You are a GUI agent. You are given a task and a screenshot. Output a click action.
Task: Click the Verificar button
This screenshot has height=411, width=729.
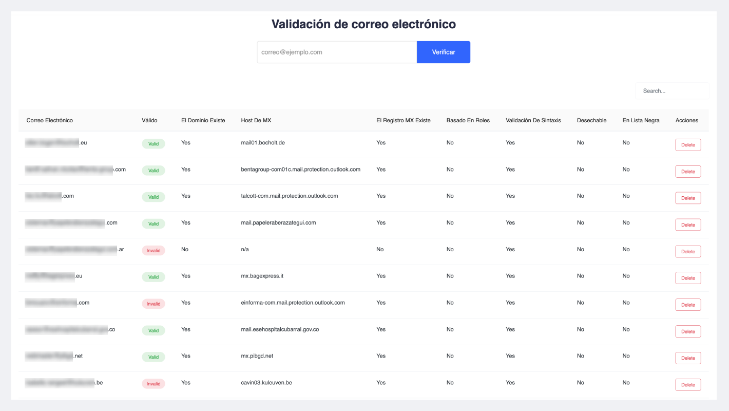pos(443,52)
